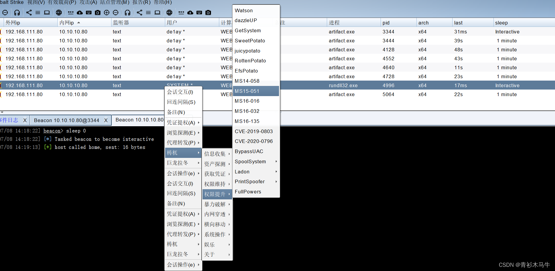Select FullPowers menu entry
555x271 pixels.
click(256, 192)
